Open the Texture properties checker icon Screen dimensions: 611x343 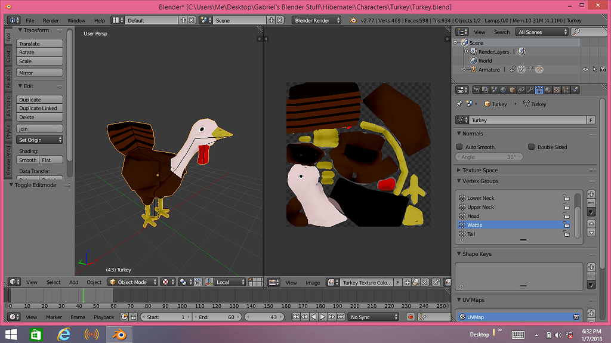pos(557,90)
